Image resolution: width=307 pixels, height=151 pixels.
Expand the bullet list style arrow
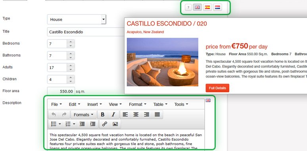pyautogui.click(x=60, y=124)
